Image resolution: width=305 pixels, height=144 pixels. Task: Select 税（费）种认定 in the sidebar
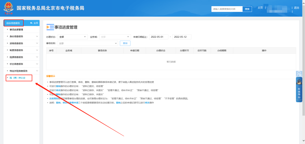[18, 78]
